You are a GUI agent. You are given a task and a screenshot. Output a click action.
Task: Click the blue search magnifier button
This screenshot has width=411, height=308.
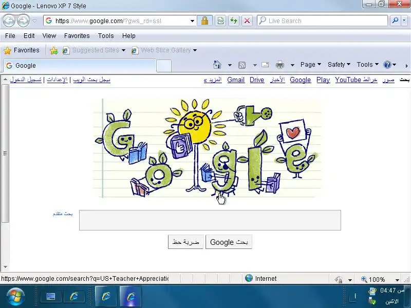point(395,21)
